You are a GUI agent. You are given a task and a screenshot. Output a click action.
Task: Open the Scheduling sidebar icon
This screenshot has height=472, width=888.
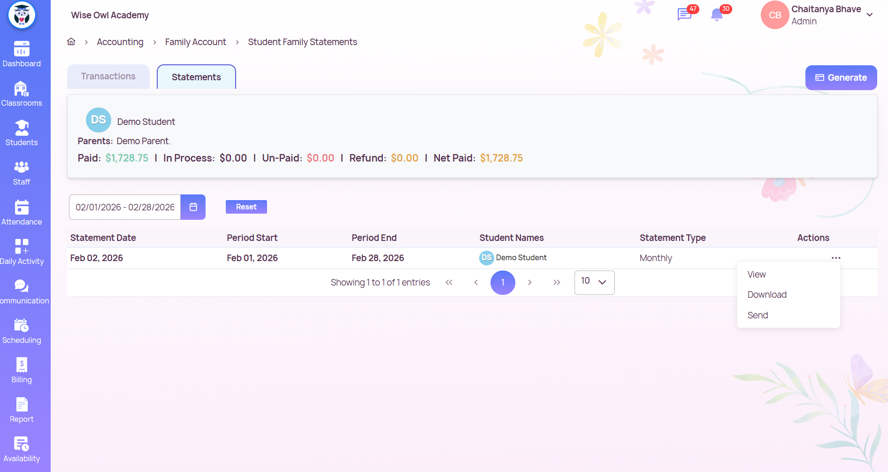(22, 325)
